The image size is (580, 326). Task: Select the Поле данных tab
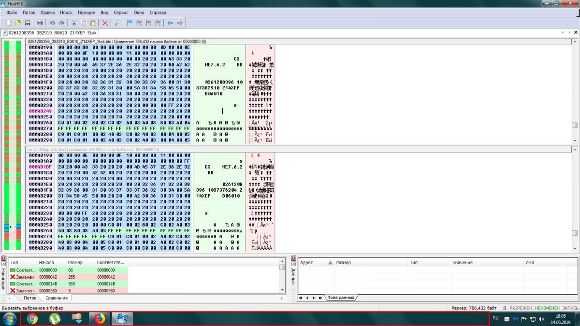pyautogui.click(x=340, y=298)
